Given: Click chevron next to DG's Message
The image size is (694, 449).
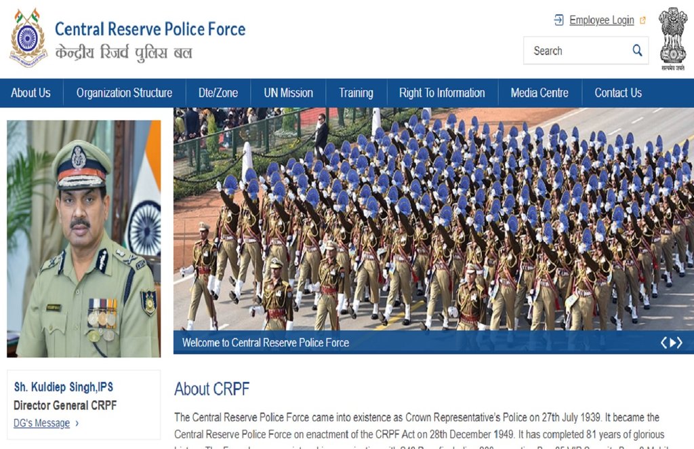Looking at the screenshot, I should 77,423.
